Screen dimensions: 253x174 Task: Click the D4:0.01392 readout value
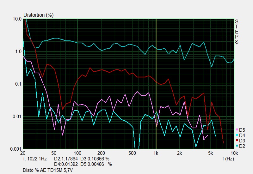pyautogui.click(x=66, y=164)
